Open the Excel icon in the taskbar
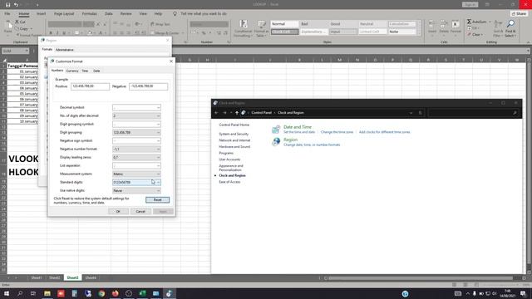Viewport: 532px width, 299px height. point(142,293)
